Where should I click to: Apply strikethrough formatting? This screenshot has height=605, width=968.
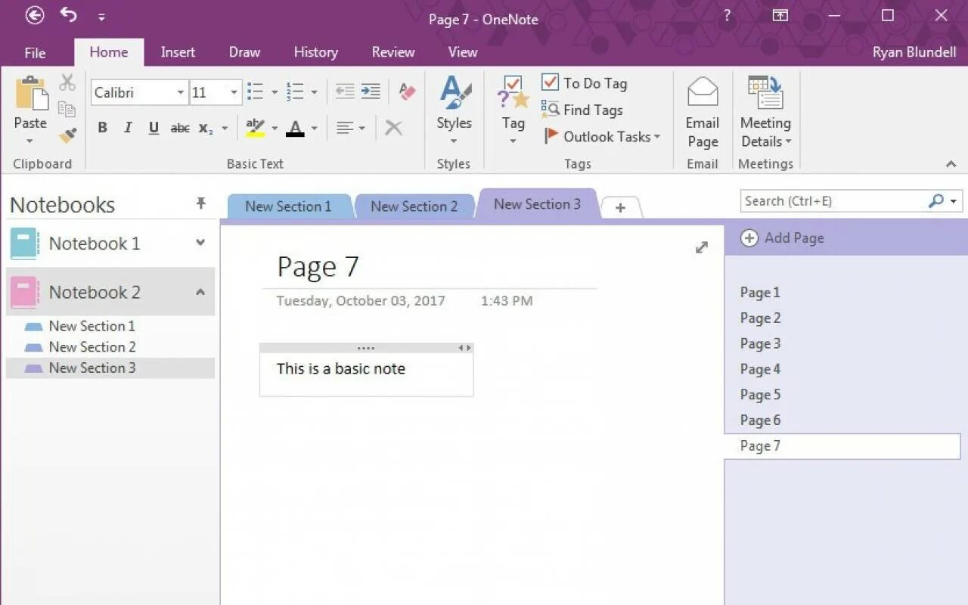coord(180,128)
